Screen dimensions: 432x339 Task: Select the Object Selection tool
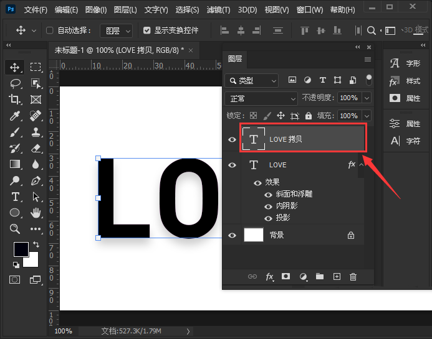coord(36,83)
